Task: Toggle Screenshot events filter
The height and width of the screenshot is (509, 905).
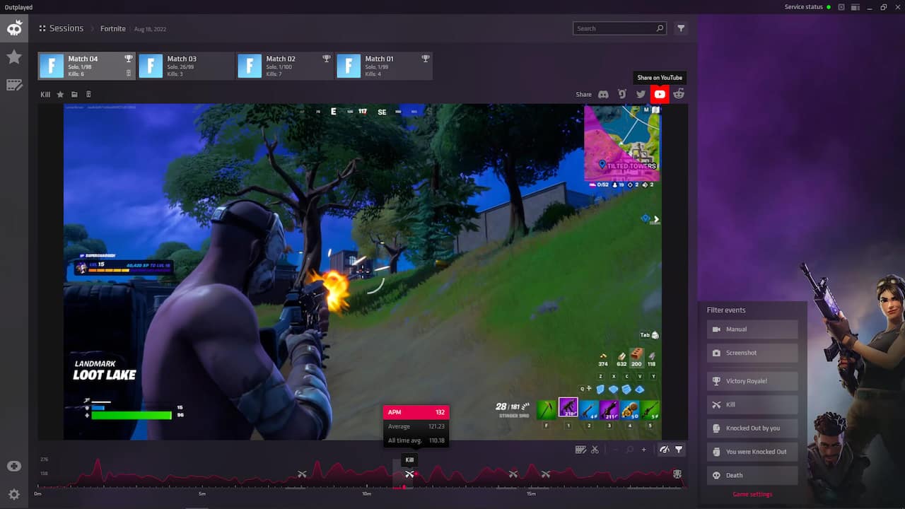Action: (752, 353)
